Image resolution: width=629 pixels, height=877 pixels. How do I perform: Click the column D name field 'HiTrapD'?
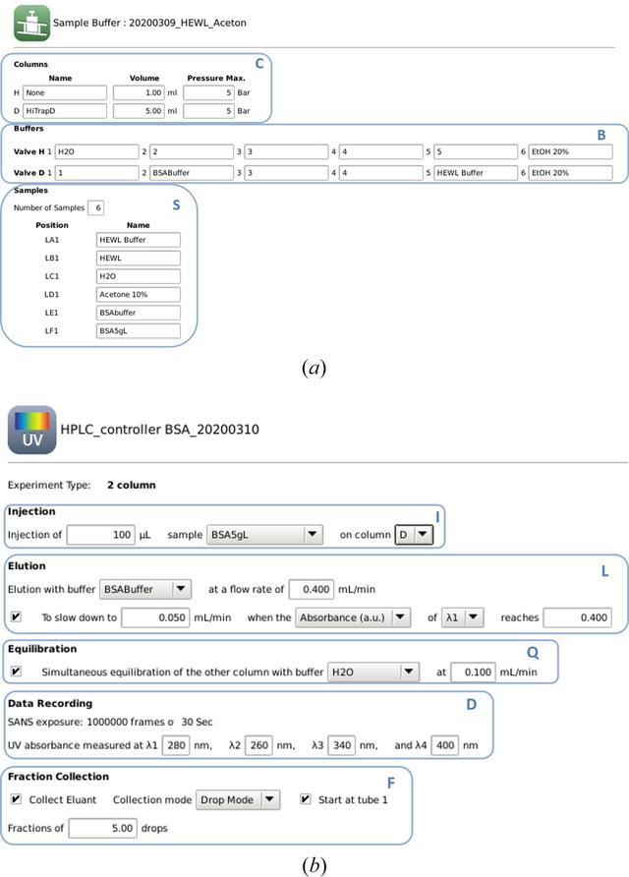tap(65, 111)
